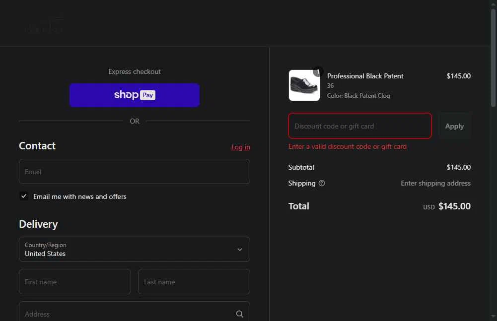This screenshot has width=497, height=321.
Task: Click the scrollbar up arrow
Action: [493, 4]
